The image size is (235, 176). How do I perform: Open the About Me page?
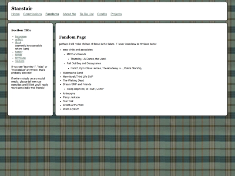tap(69, 14)
